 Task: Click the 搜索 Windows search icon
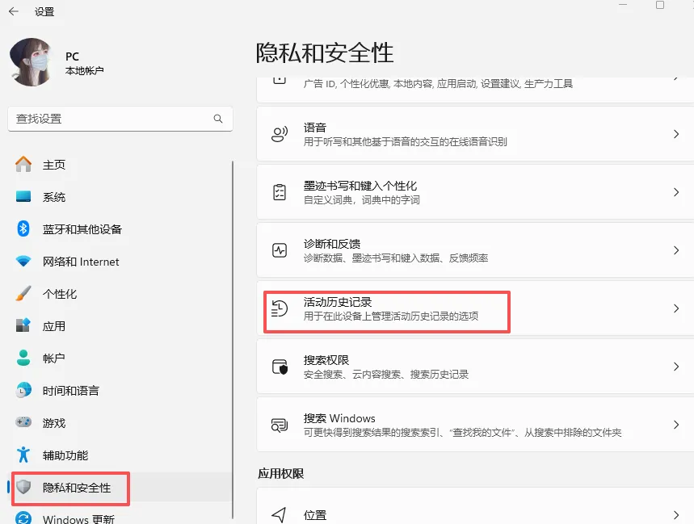click(x=280, y=425)
